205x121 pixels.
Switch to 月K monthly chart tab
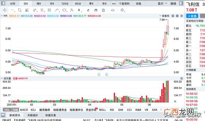(x=52, y=4)
